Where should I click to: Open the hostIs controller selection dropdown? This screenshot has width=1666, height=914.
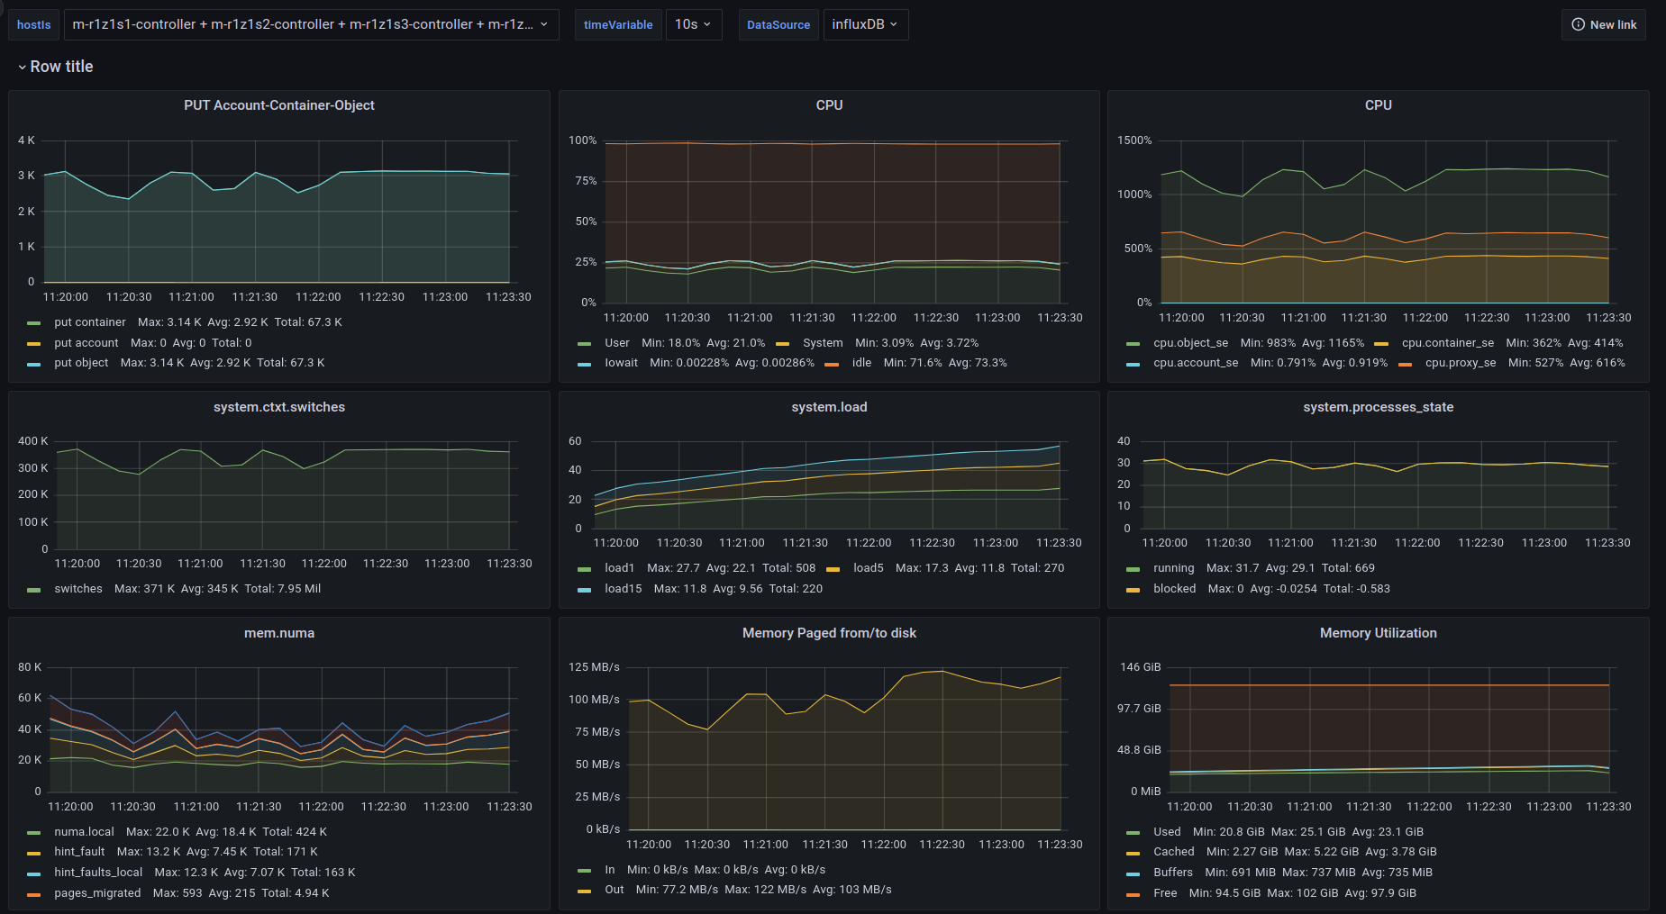311,25
